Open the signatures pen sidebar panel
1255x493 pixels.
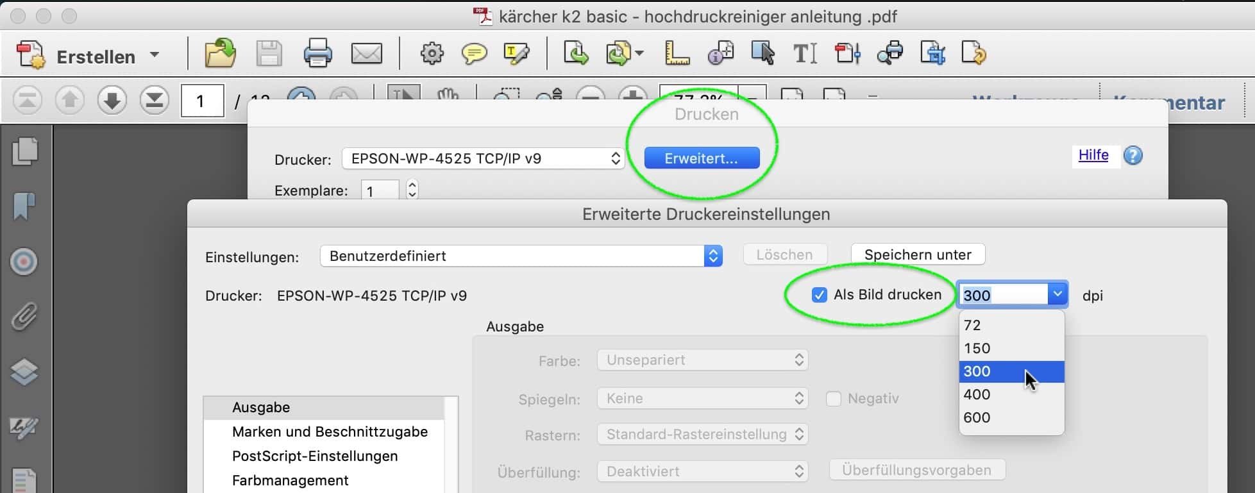[x=24, y=428]
